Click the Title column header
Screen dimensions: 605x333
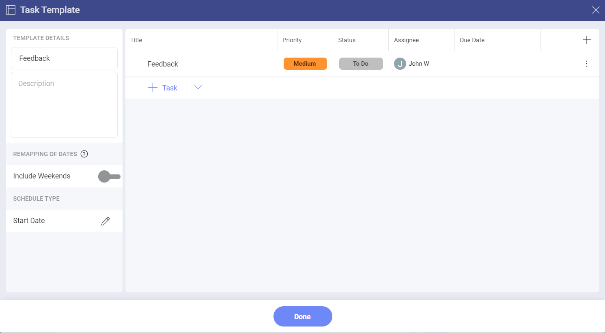tap(136, 40)
